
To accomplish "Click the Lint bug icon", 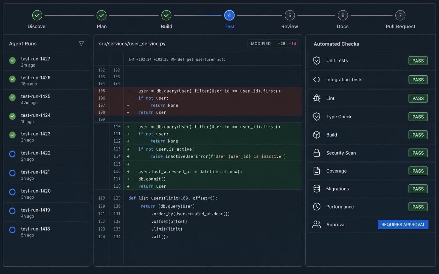I will 317,98.
